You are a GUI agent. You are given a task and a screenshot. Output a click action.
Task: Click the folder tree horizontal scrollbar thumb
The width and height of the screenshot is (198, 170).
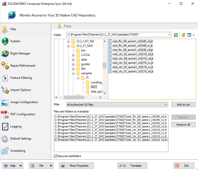point(74,97)
